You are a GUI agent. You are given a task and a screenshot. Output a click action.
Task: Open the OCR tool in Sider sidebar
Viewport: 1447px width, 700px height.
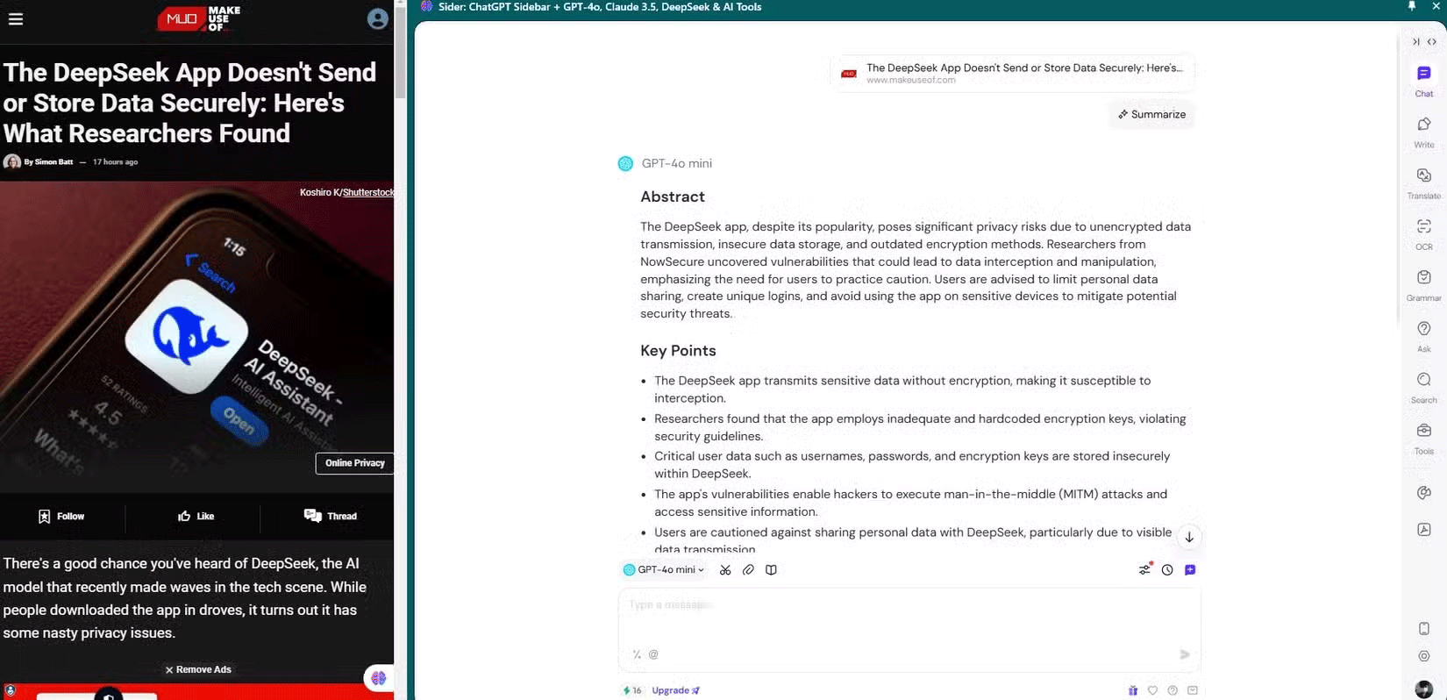coord(1423,233)
